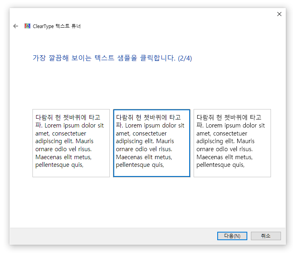Screen dimensions: 293x253
Task: Close the ClearType text tuner window
Action: pyautogui.click(x=279, y=14)
